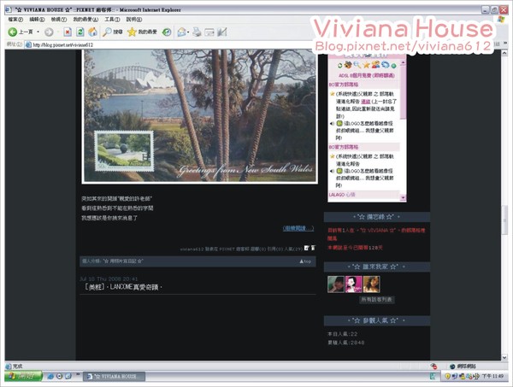
Task: Click the widget's small green circle icon
Action: pos(394,66)
